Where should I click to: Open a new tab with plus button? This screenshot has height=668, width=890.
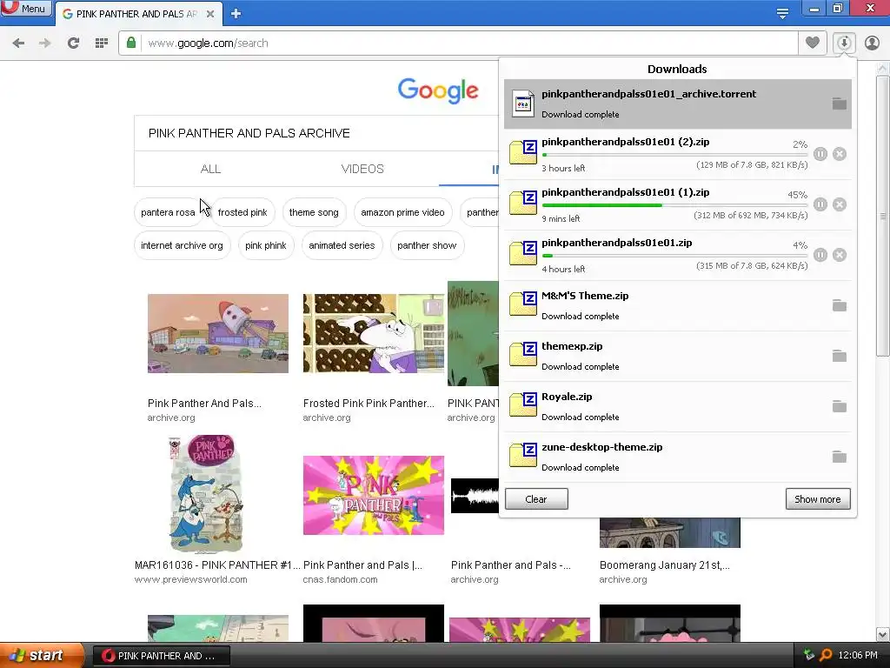coord(236,14)
